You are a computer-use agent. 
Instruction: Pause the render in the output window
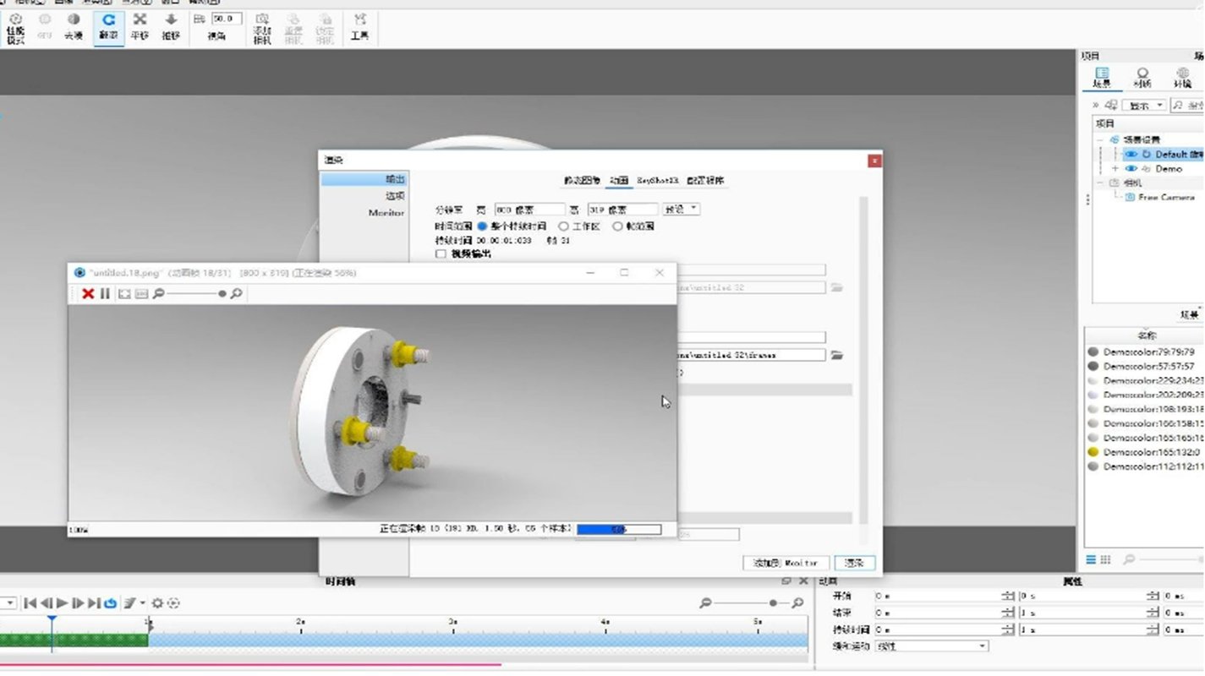coord(105,293)
